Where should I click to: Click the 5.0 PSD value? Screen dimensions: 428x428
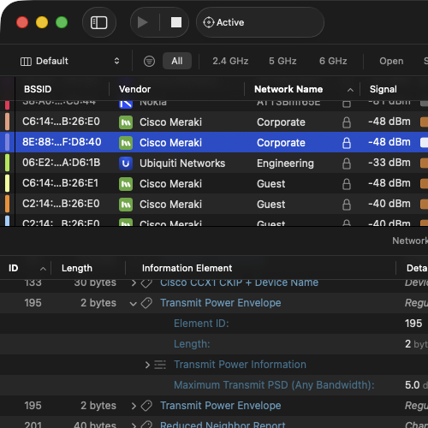coord(413,385)
